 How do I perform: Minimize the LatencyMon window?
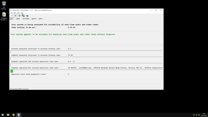coord(151,10)
